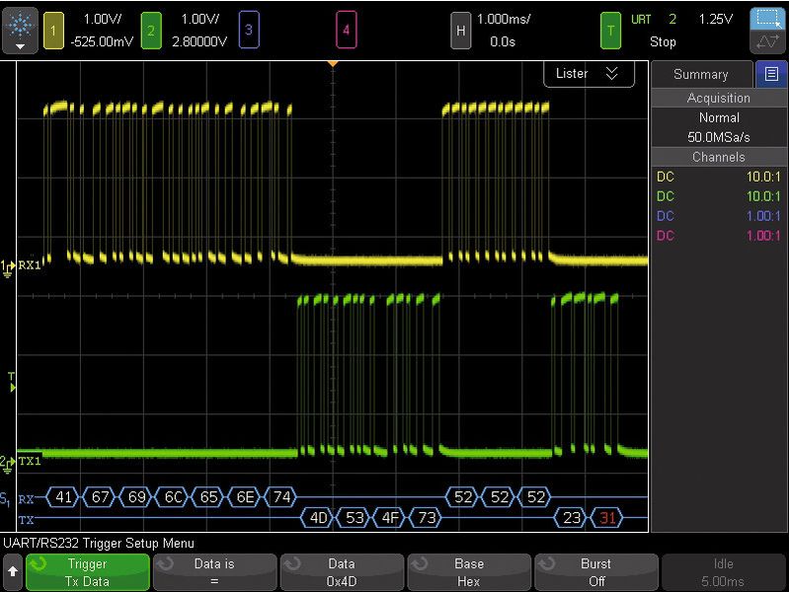Screen dimensions: 789x592
Task: Click the Acquisition section header
Action: point(718,98)
